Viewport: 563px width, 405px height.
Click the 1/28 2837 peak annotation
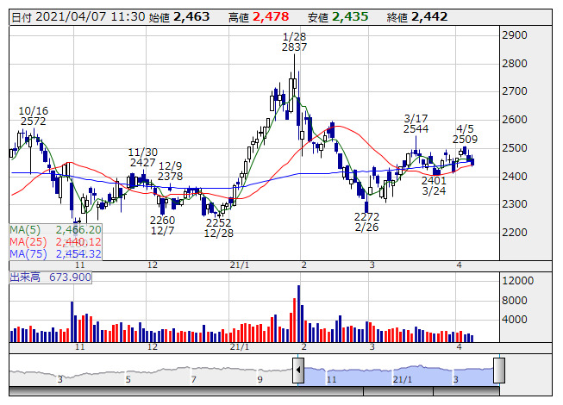pyautogui.click(x=294, y=42)
